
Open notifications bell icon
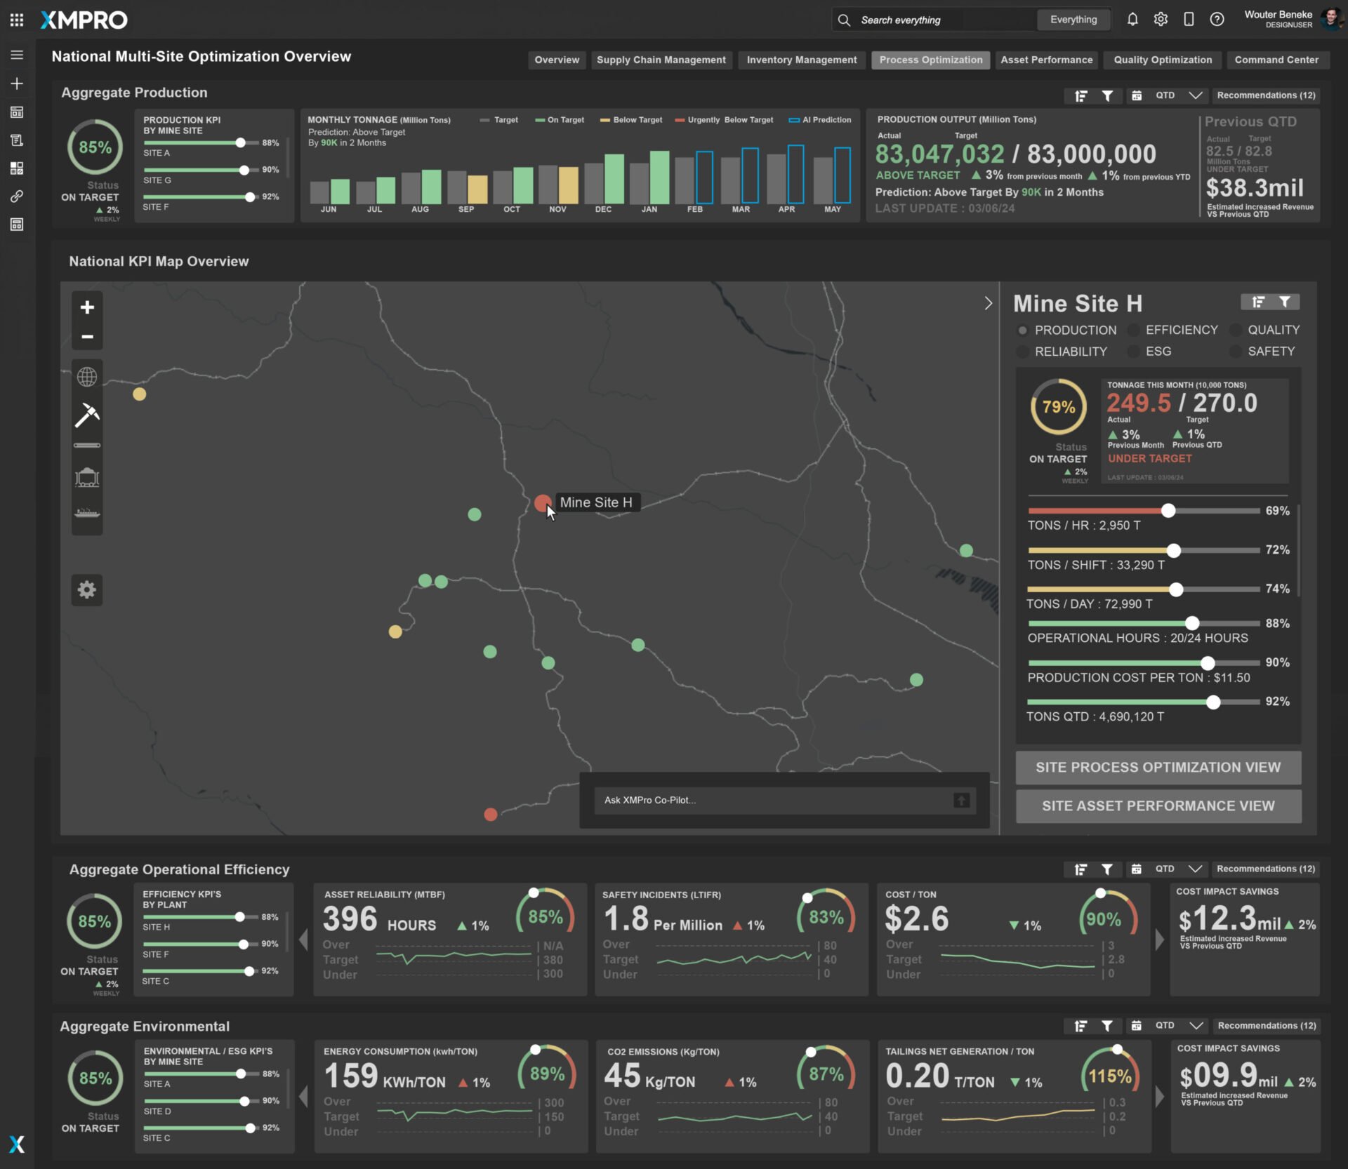(x=1132, y=20)
